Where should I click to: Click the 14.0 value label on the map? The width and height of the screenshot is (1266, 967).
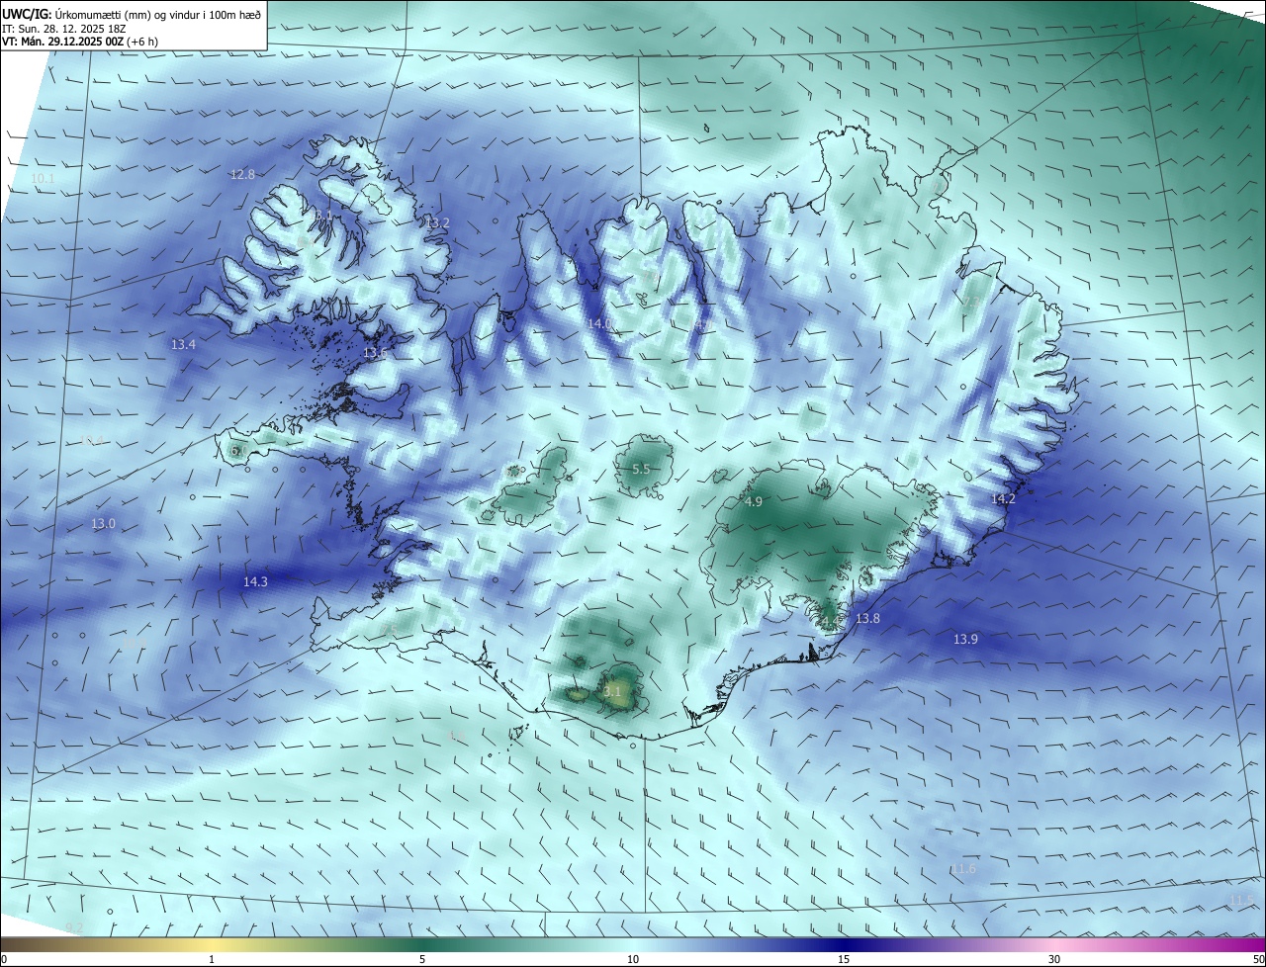(x=599, y=324)
